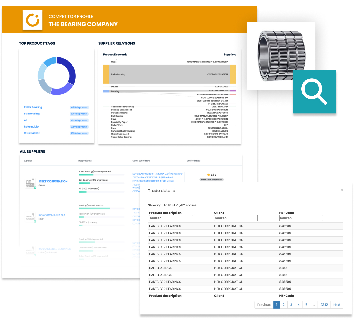
Task: Go to page 5 of trade entries
Action: [x=306, y=305]
